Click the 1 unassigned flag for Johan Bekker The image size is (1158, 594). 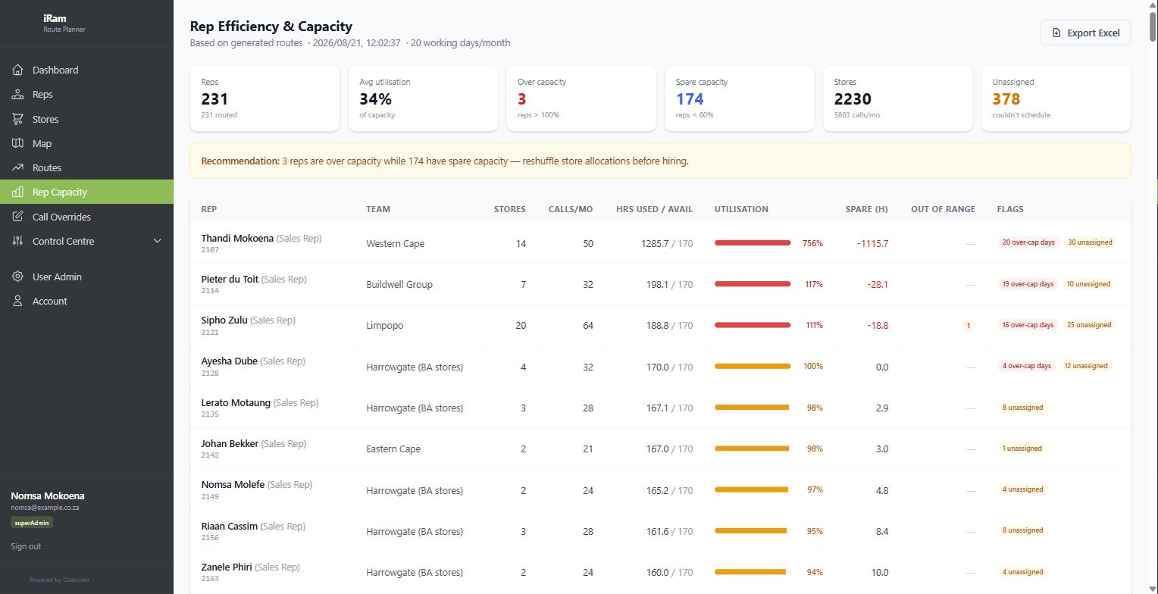click(1022, 449)
